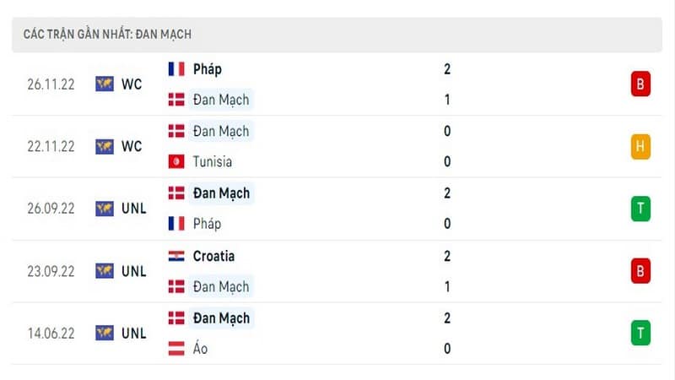
Task: Click the UNL label for 14.06.22 match
Action: [x=134, y=333]
